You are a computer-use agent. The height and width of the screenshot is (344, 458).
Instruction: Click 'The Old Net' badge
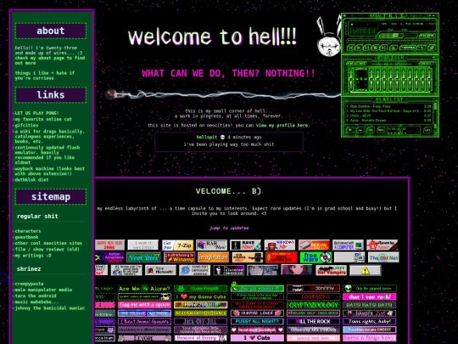coord(383,257)
